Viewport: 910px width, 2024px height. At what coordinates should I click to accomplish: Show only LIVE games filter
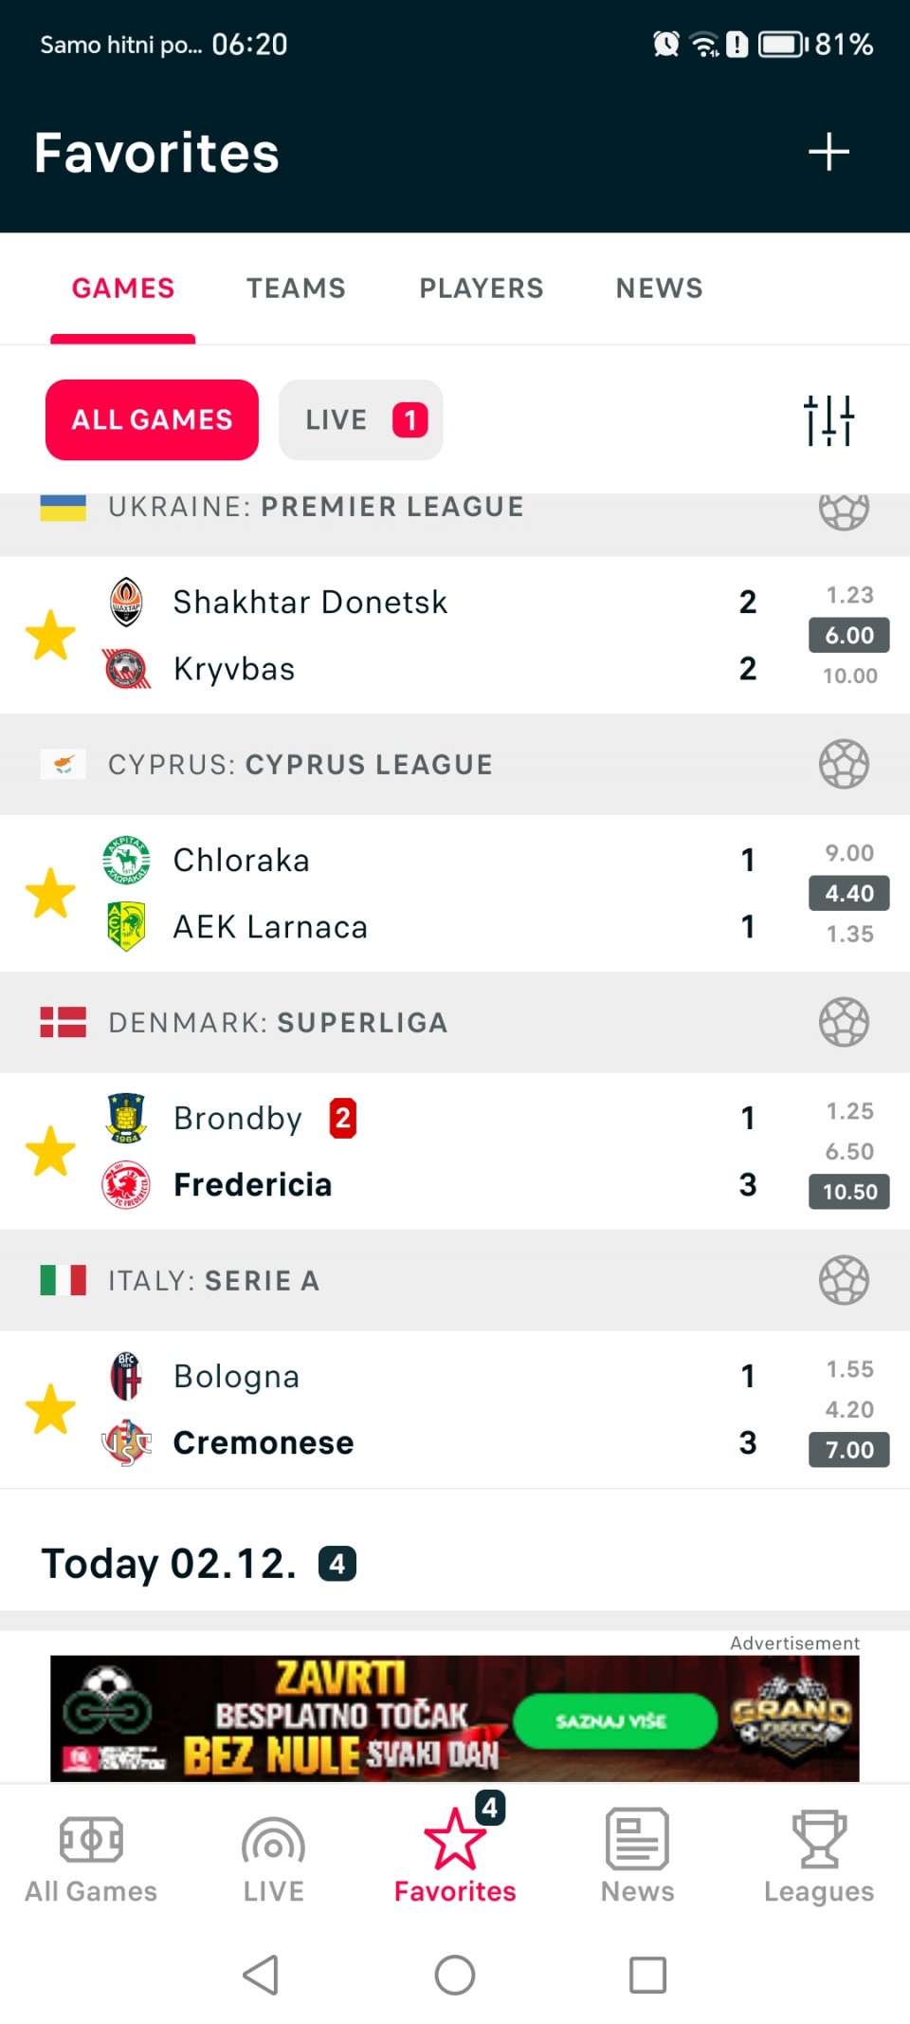[360, 419]
